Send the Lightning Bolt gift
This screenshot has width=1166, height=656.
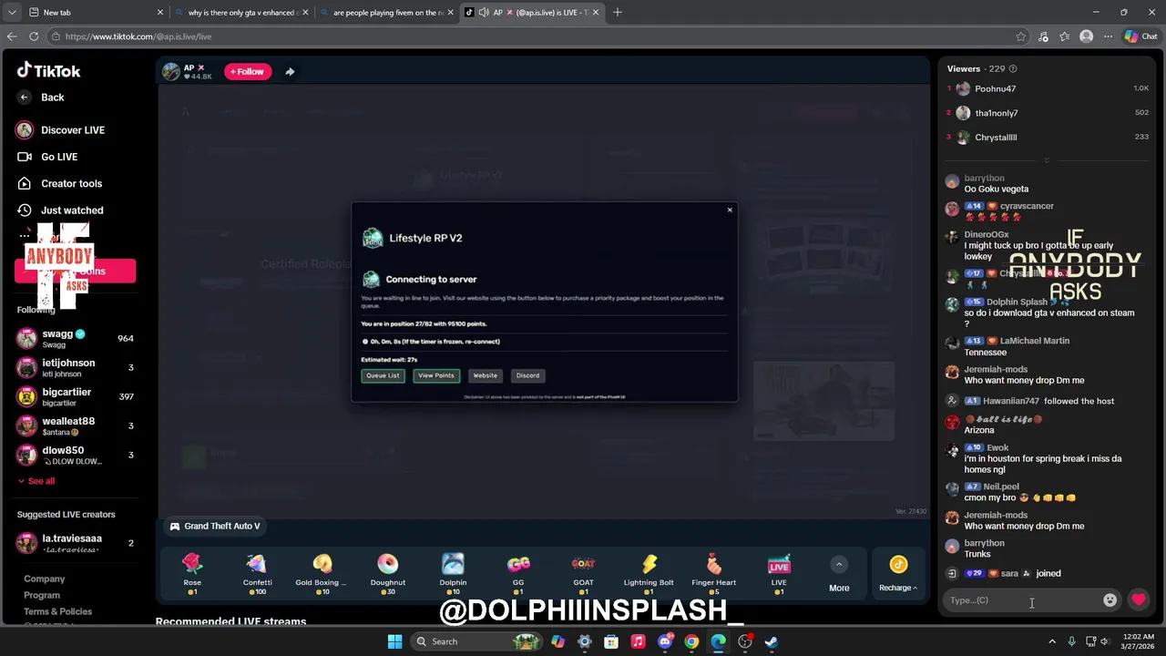pyautogui.click(x=649, y=573)
